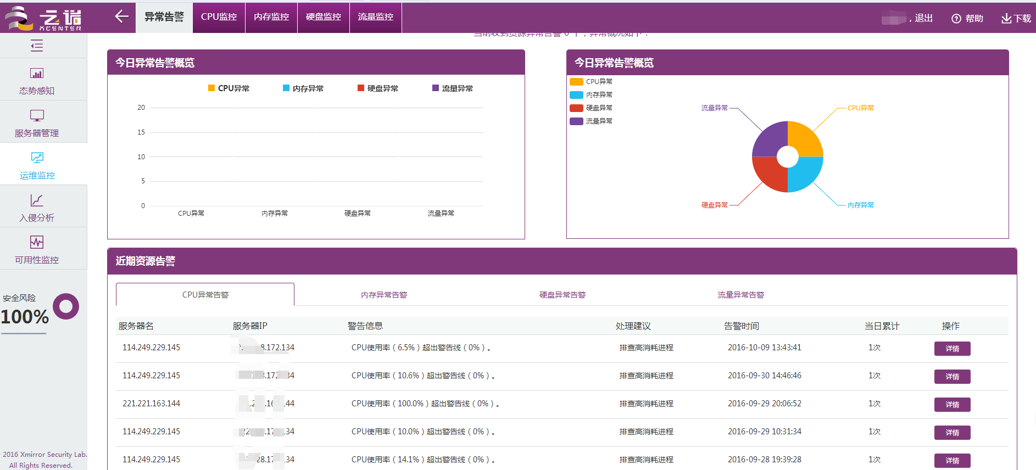Viewport: 1036px width, 470px height.
Task: Click 警告信息 column header
Action: click(x=365, y=326)
